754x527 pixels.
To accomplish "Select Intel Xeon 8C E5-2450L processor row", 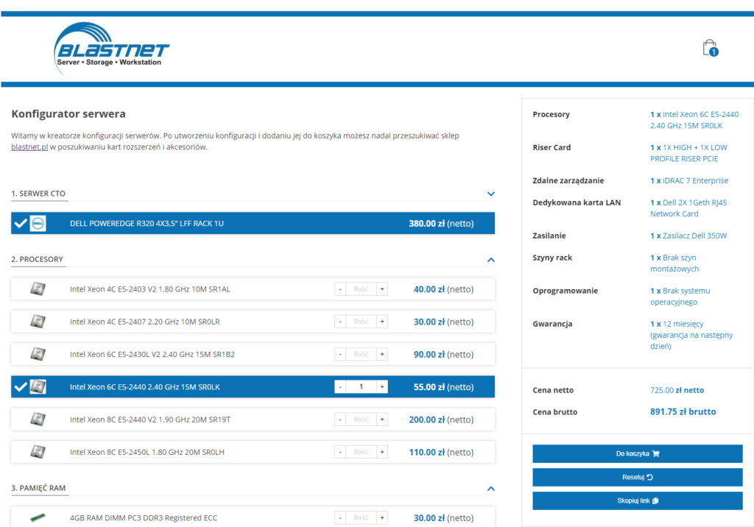I will point(253,452).
